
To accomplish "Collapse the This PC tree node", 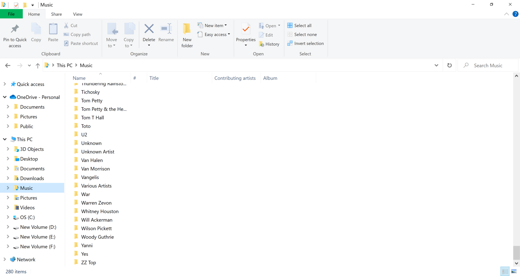I will coord(5,139).
